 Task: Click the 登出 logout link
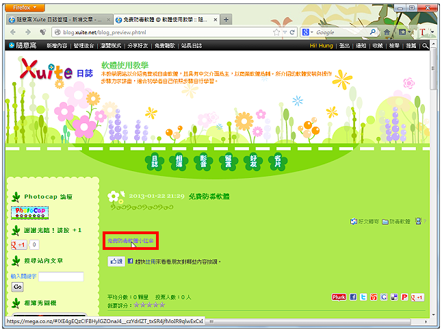344,46
